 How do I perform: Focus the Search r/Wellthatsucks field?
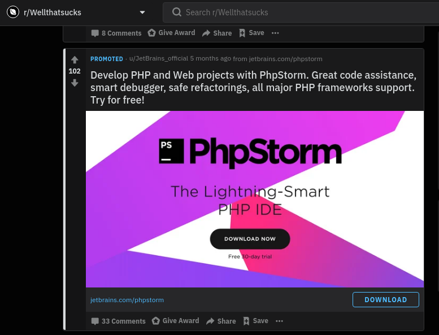301,12
